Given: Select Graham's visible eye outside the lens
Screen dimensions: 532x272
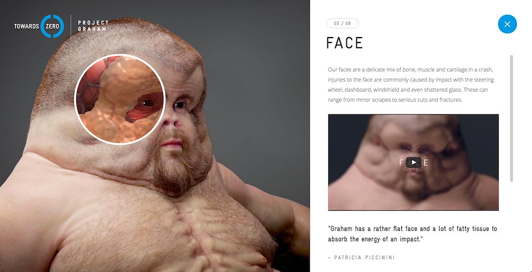Looking at the screenshot, I should click(180, 105).
